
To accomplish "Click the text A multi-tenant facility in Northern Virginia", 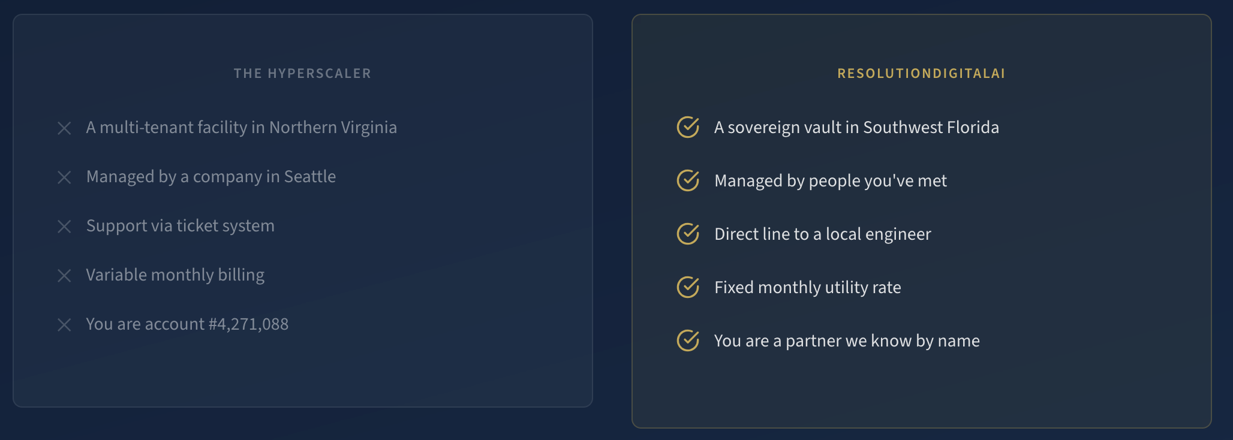I will point(242,128).
